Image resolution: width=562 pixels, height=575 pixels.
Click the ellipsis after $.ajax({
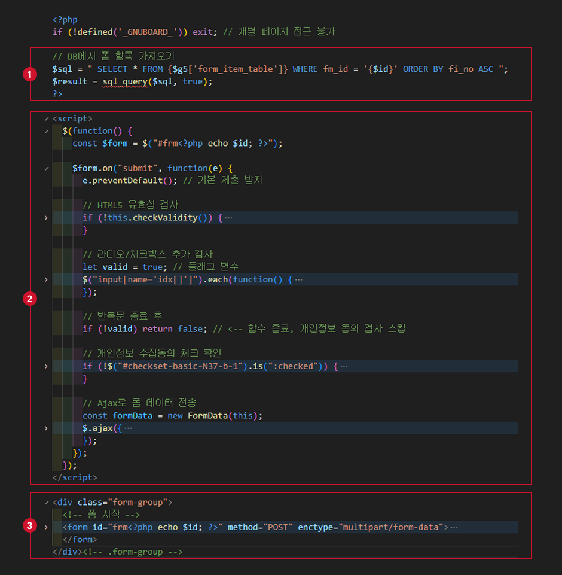pos(128,428)
